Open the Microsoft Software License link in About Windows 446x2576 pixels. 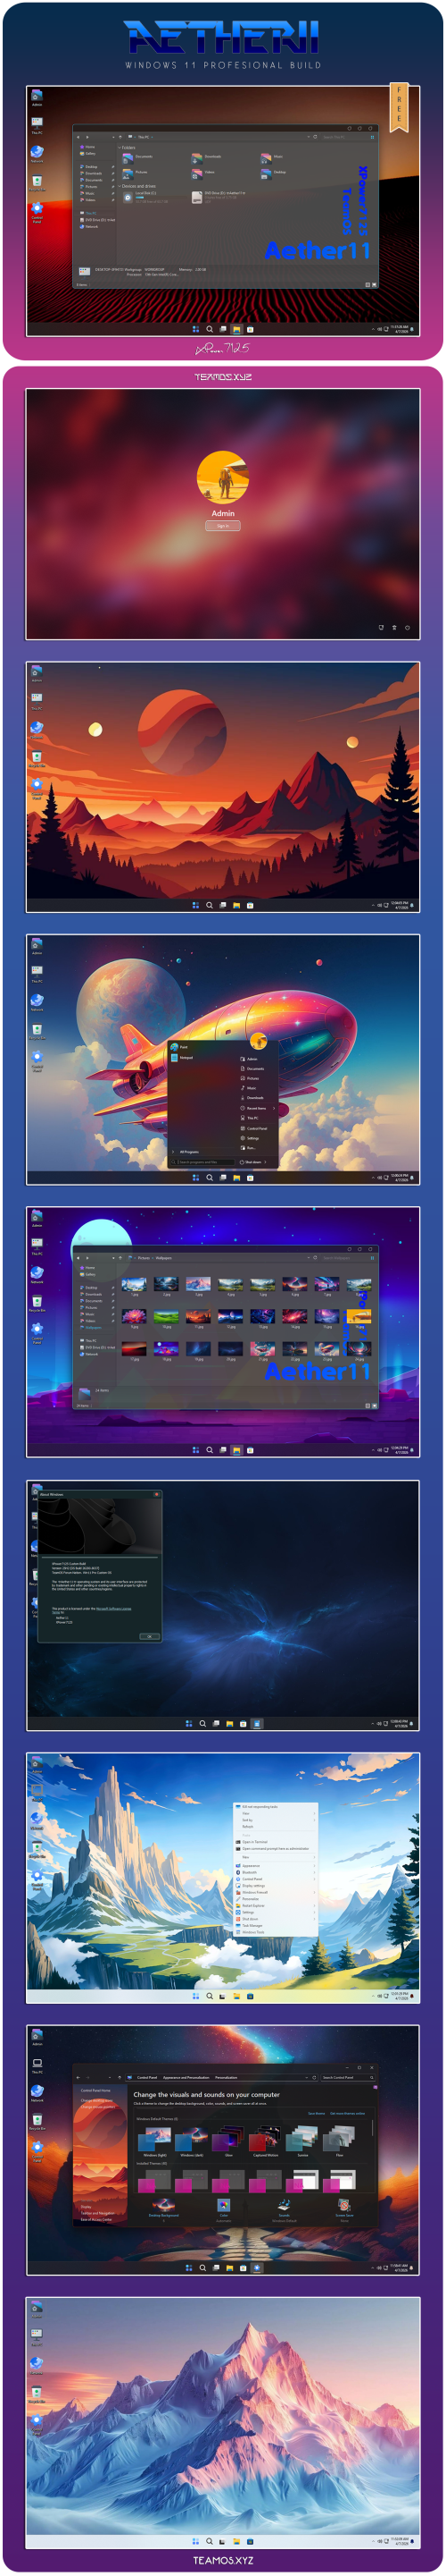tap(112, 1608)
